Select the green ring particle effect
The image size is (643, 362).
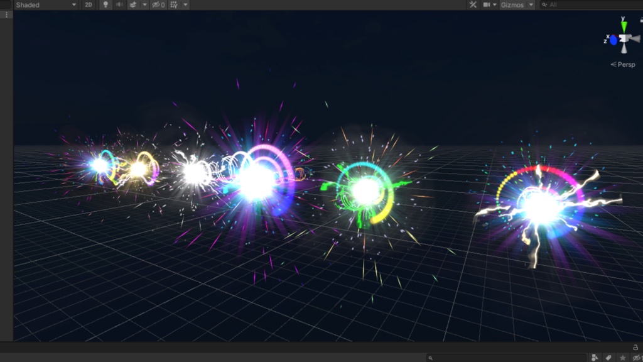pos(365,191)
